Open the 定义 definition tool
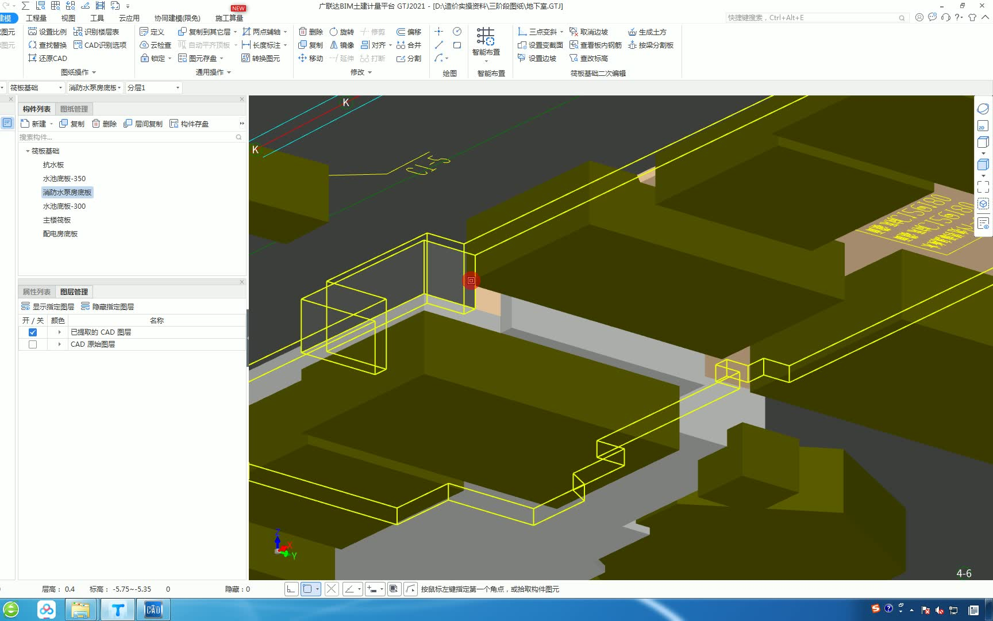This screenshot has width=993, height=621. pos(152,32)
